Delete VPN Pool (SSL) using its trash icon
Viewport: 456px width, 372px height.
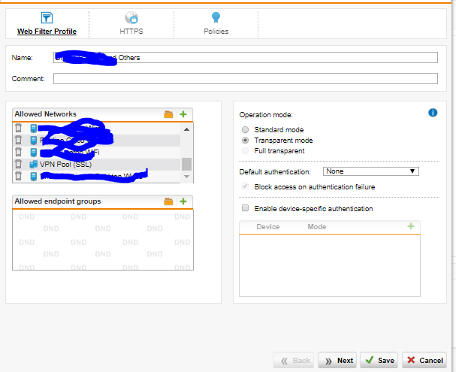pyautogui.click(x=18, y=164)
